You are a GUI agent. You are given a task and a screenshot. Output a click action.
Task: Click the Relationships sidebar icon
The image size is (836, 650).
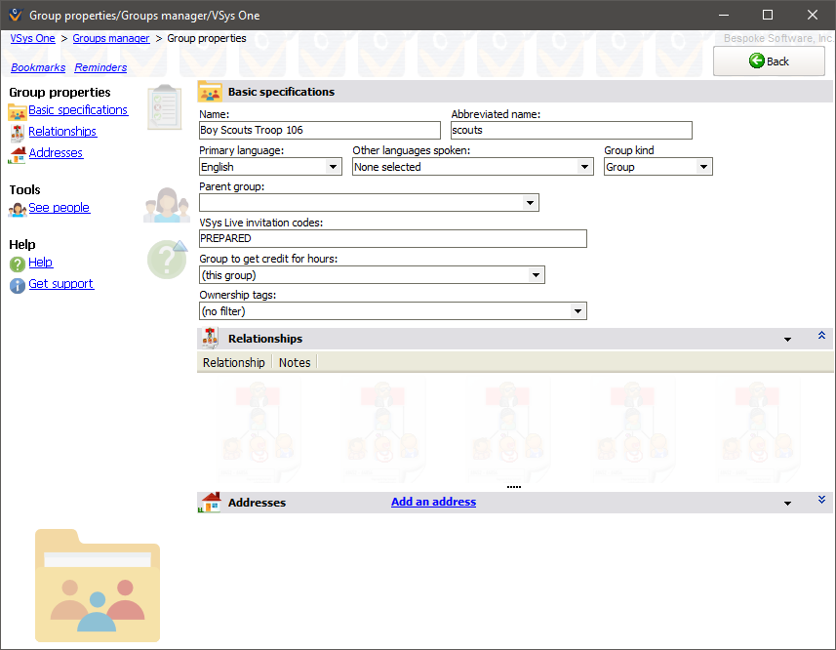18,133
